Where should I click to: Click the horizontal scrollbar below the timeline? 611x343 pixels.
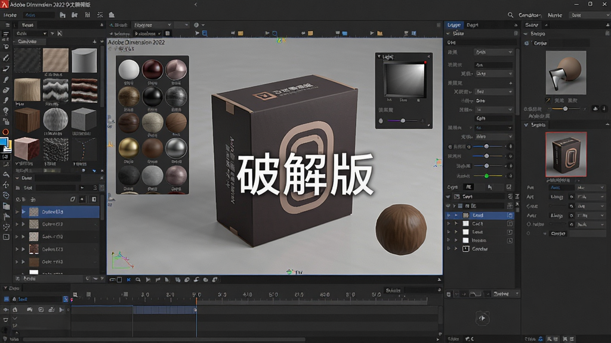tap(163, 339)
